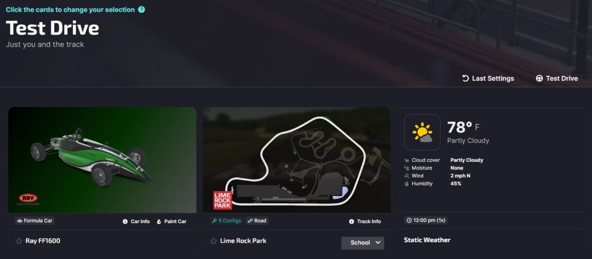Favorite Lime Rock Park with star icon

(x=214, y=241)
